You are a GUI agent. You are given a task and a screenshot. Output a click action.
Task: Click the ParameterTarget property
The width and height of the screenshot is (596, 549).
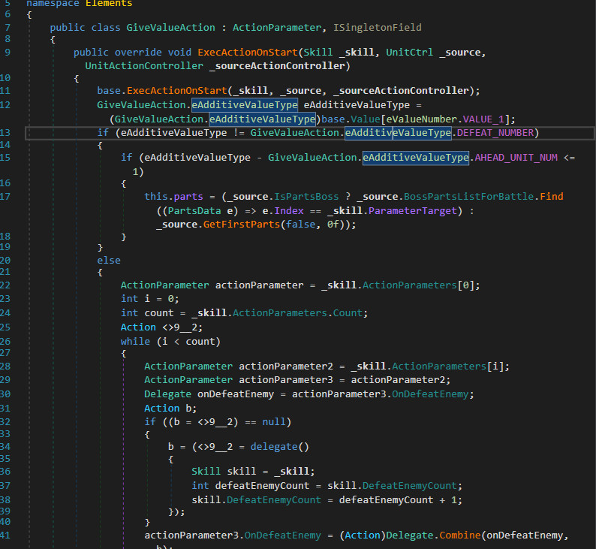coord(412,211)
